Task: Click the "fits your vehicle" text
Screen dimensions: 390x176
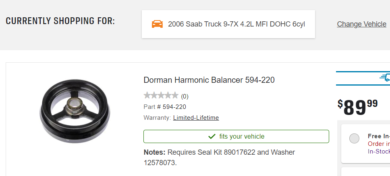Action: [x=242, y=137]
